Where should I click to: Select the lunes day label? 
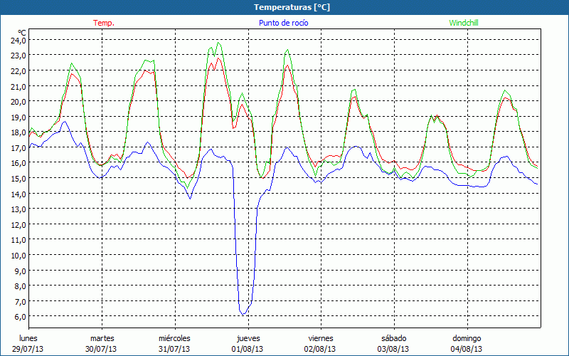(28, 338)
